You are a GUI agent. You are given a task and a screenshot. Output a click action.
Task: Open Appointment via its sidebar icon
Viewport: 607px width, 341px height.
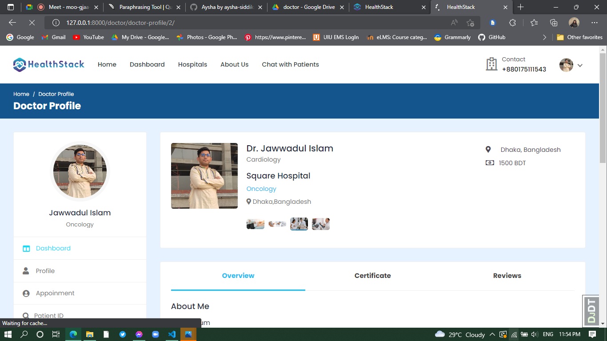pos(25,293)
